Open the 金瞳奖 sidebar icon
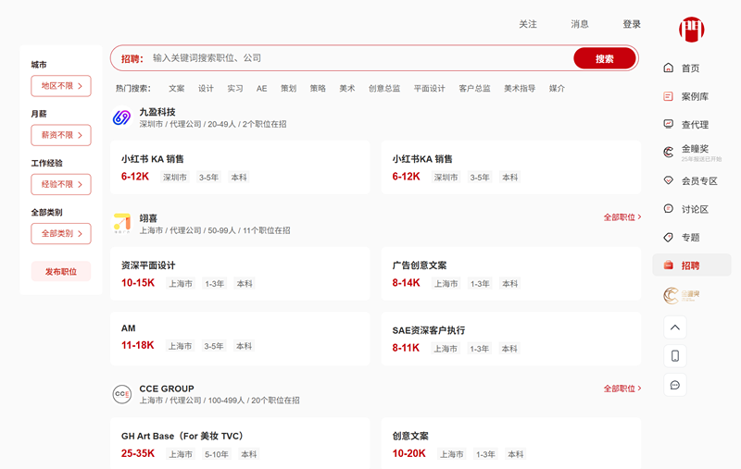741x469 pixels. (x=668, y=152)
